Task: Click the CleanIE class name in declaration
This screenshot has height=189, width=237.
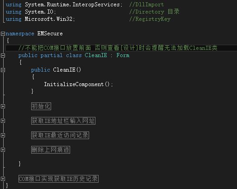Action: click(96, 55)
